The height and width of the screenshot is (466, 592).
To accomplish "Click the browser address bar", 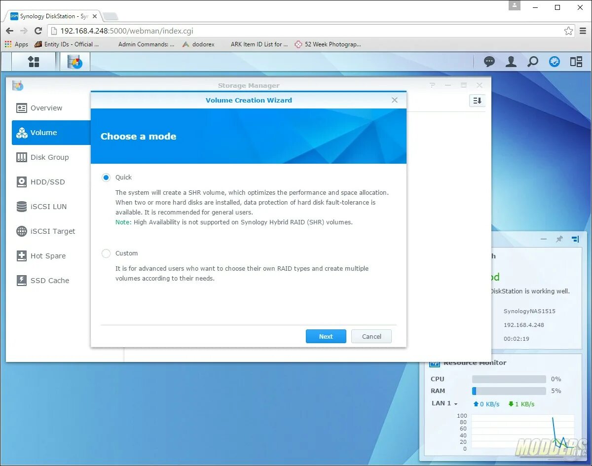I will click(311, 31).
